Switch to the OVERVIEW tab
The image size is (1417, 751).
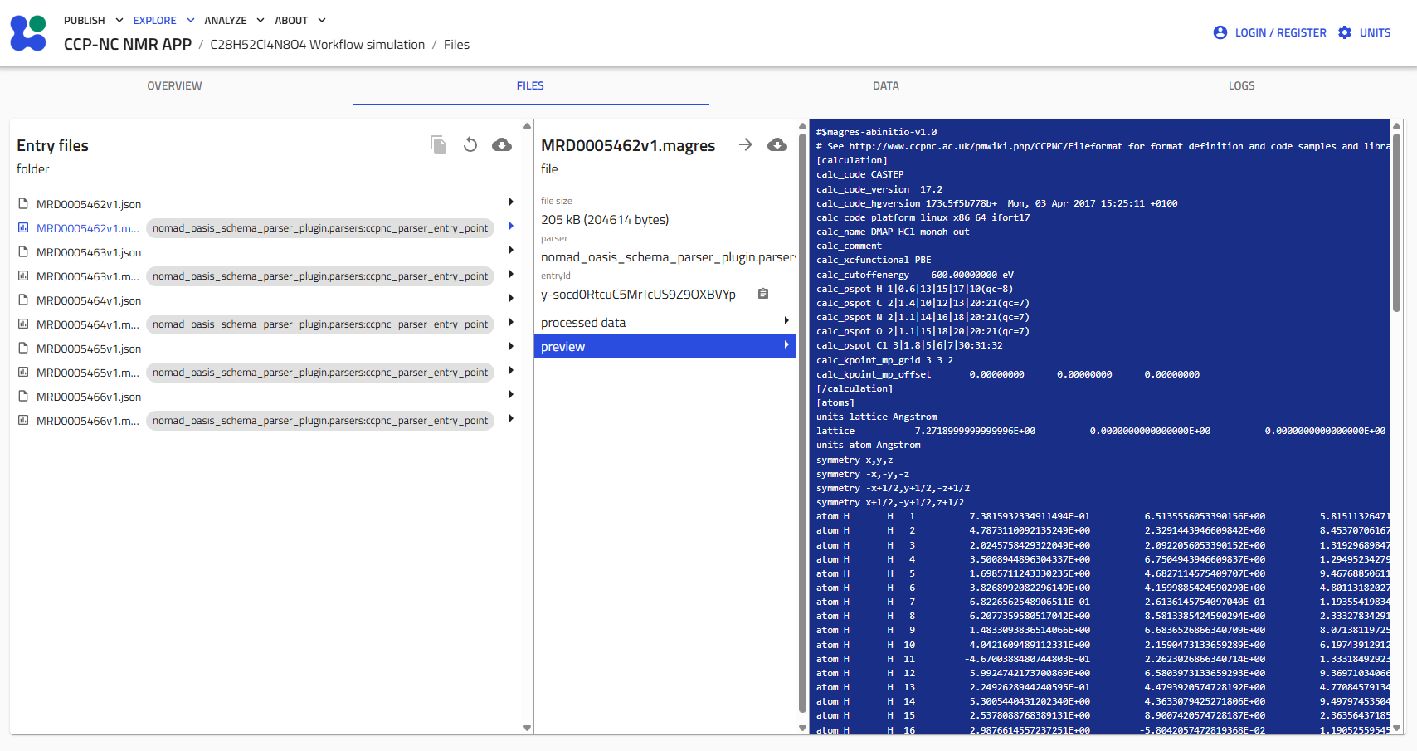[175, 85]
